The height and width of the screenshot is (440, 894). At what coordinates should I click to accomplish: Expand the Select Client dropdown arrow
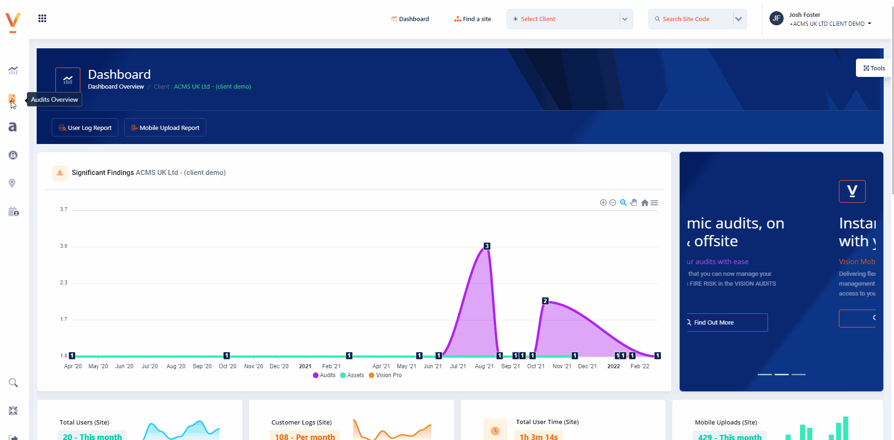[x=625, y=19]
